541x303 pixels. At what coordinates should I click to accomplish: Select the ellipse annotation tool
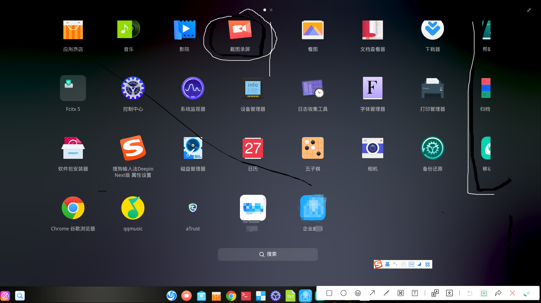click(344, 293)
